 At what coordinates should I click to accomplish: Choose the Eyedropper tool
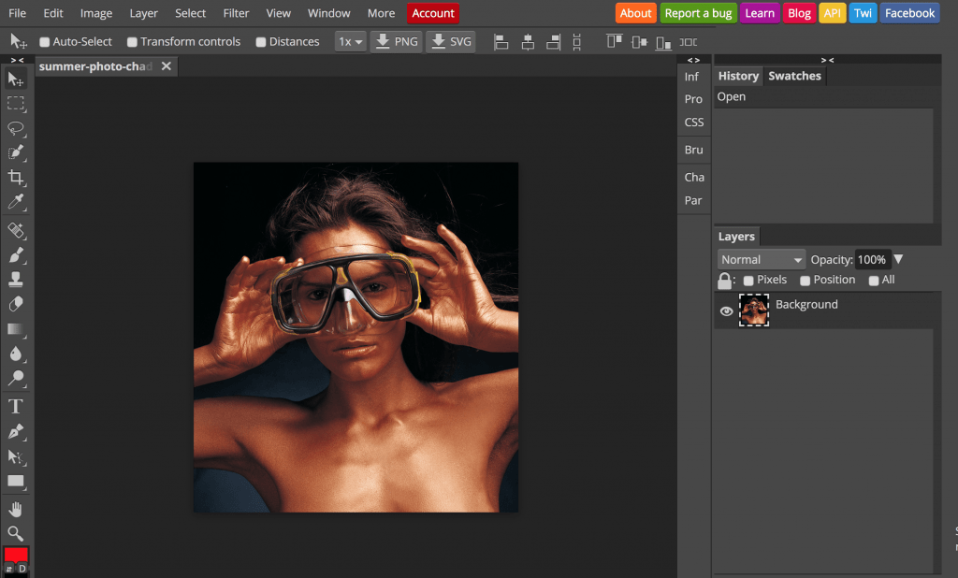click(x=16, y=202)
